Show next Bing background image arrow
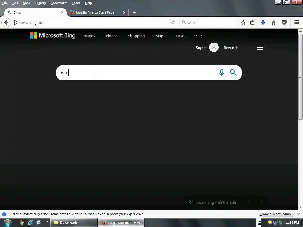303x227 pixels. [262, 202]
